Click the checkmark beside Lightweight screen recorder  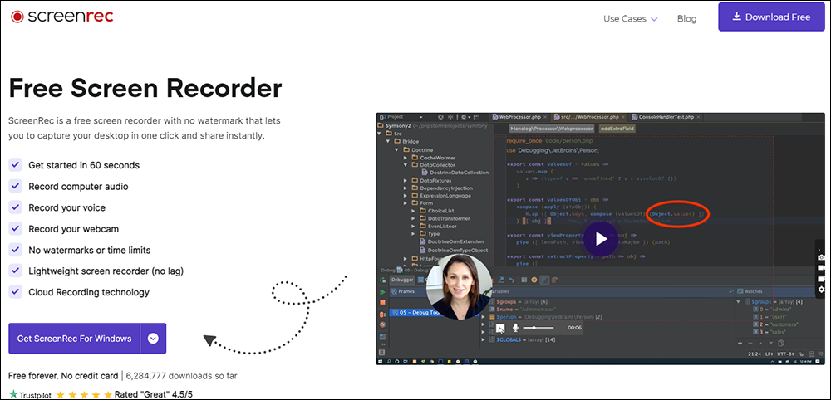coord(15,271)
